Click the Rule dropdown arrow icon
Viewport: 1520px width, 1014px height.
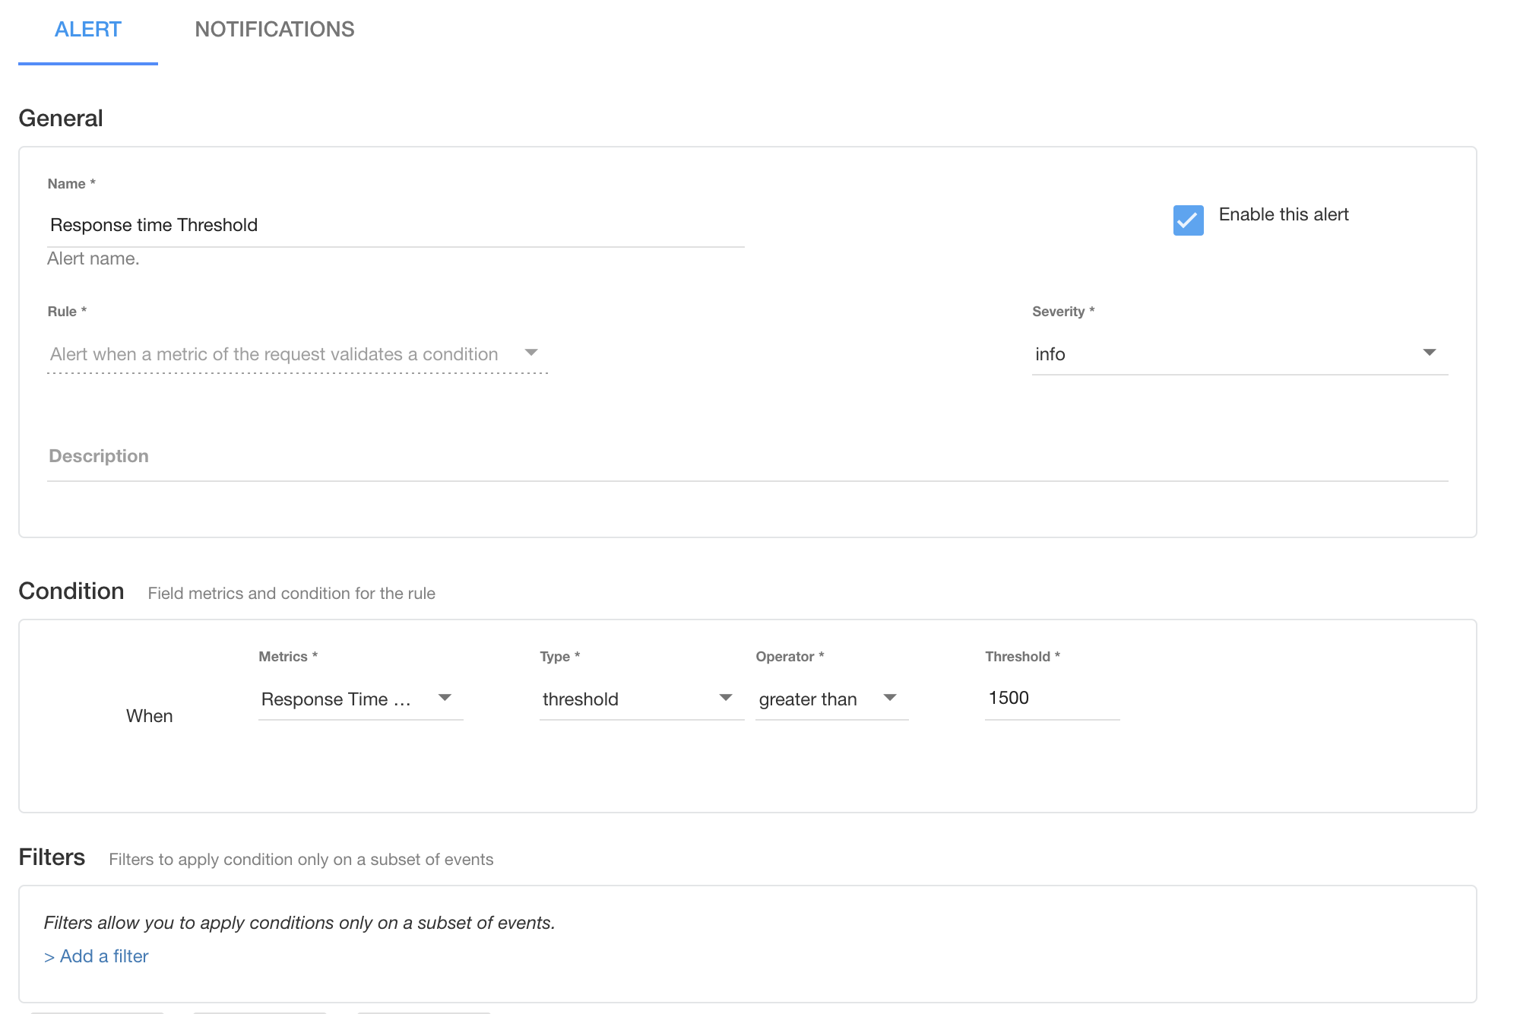(531, 353)
